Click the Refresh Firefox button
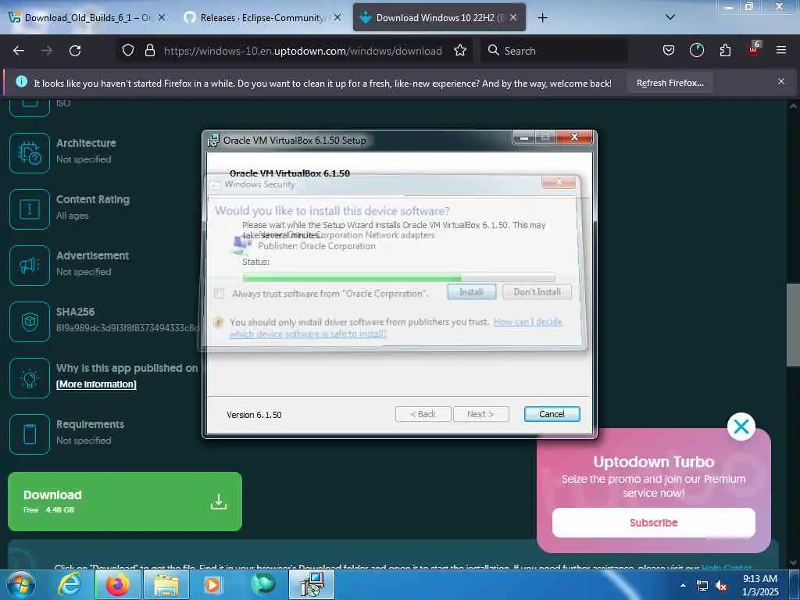The width and height of the screenshot is (800, 600). coord(670,83)
